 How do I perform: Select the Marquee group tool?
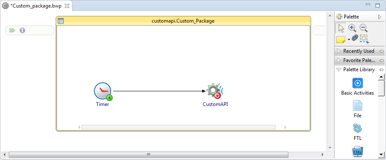point(364,39)
